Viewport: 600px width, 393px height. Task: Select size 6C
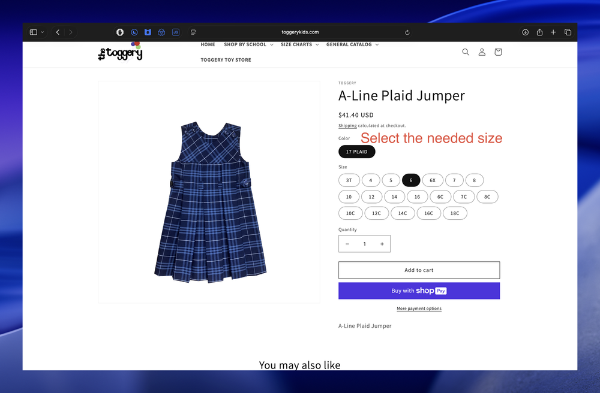[x=440, y=196]
